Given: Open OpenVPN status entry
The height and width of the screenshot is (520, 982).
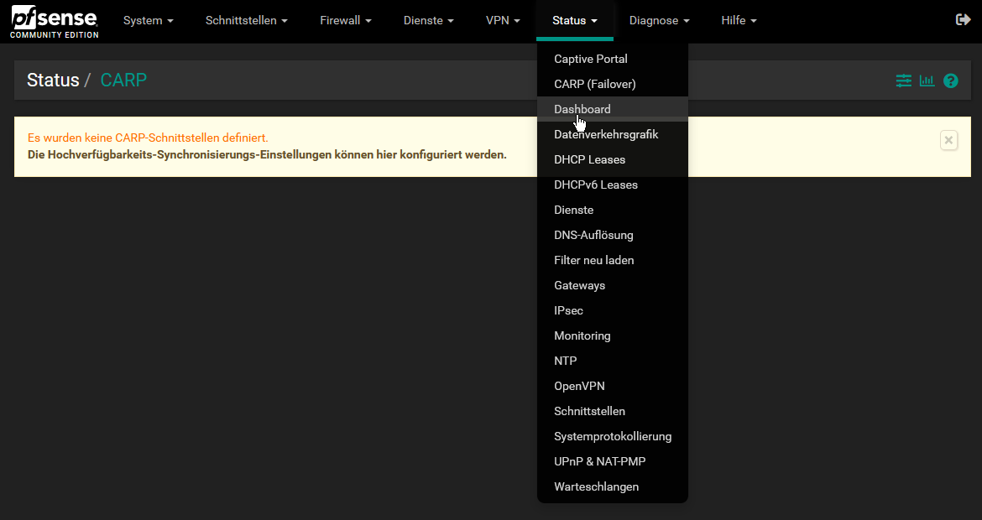Looking at the screenshot, I should point(613,386).
